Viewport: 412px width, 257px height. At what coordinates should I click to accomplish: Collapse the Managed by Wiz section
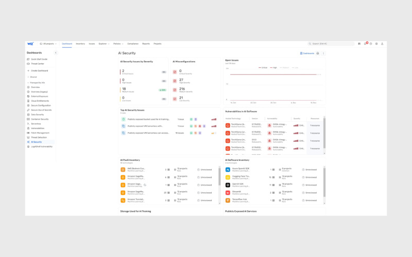click(x=36, y=82)
